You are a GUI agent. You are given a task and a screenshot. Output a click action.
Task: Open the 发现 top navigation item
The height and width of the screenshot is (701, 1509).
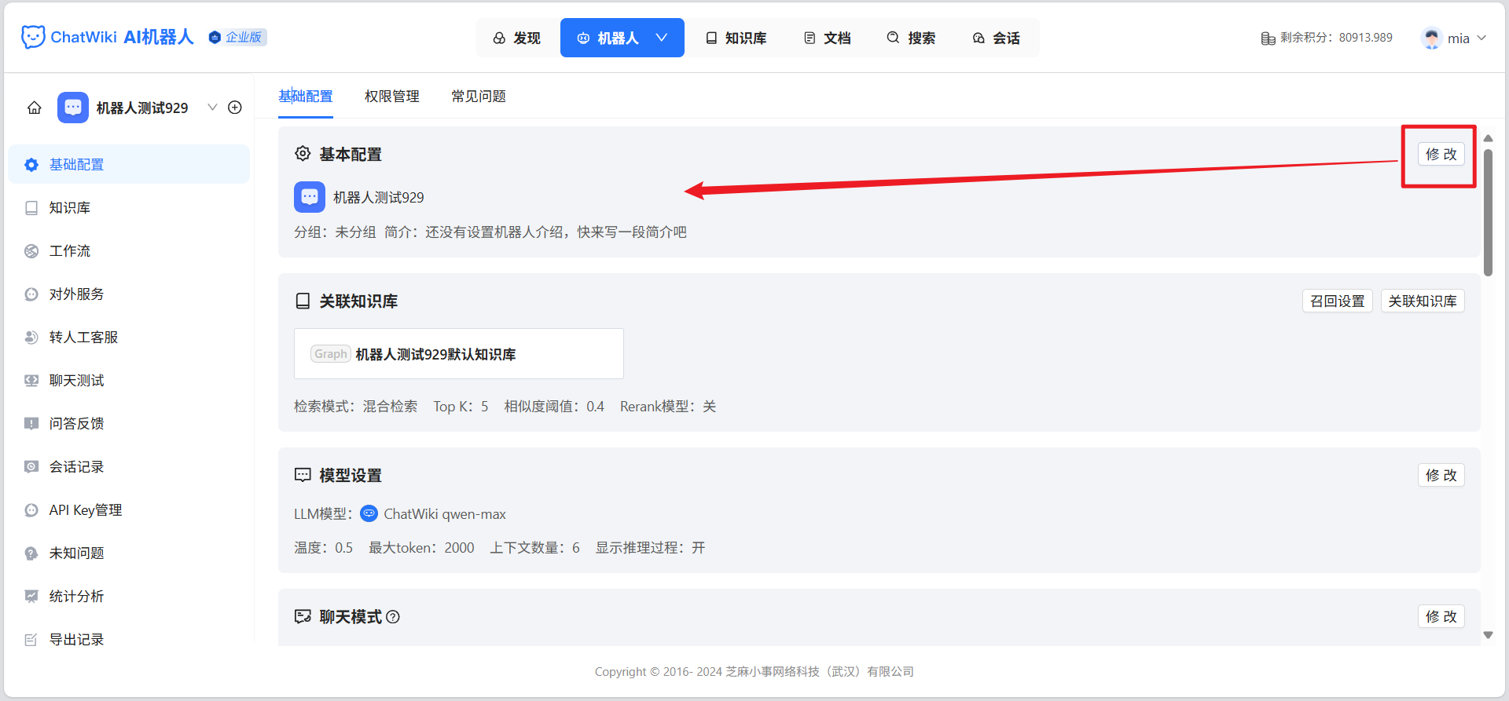point(517,38)
